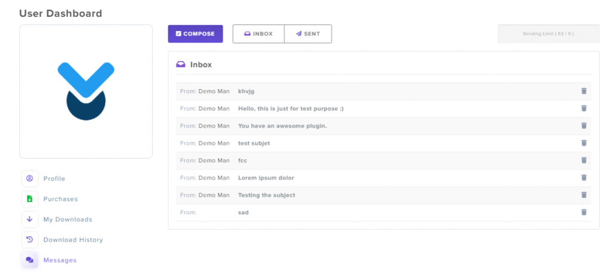Delete the 'Testing the subject' message

pyautogui.click(x=584, y=195)
